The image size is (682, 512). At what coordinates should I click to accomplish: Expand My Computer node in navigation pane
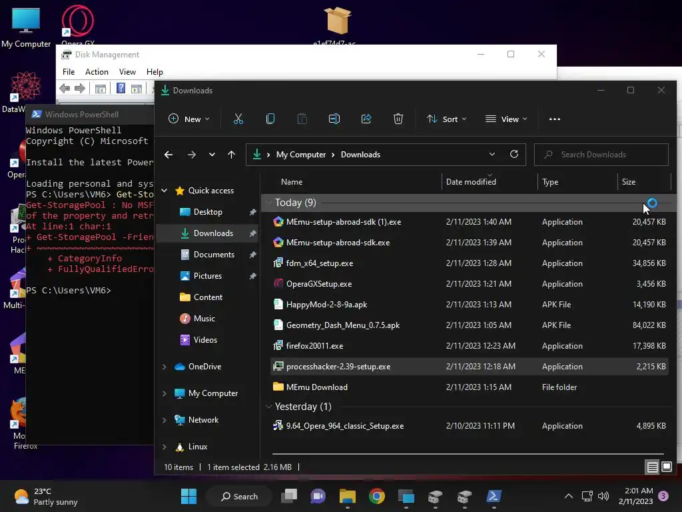tap(165, 393)
